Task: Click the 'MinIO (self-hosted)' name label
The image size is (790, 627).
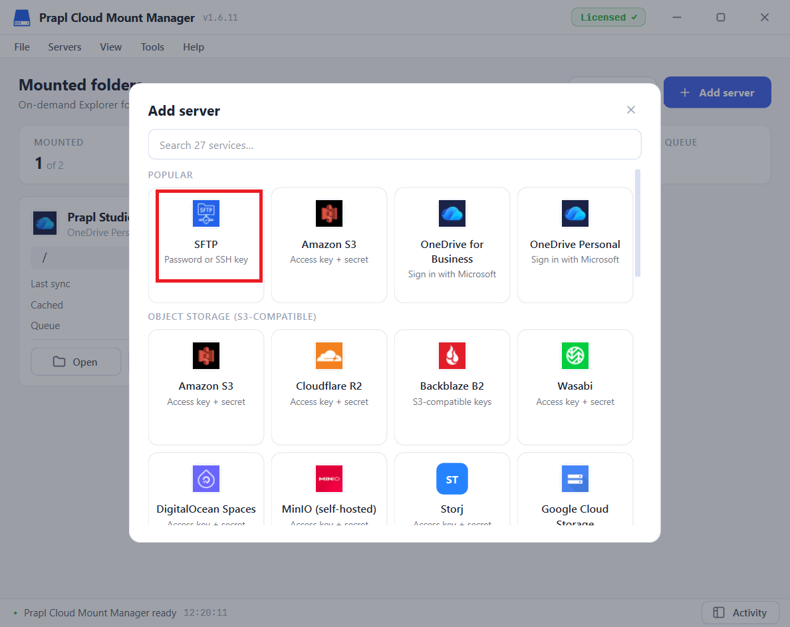Action: (x=329, y=509)
